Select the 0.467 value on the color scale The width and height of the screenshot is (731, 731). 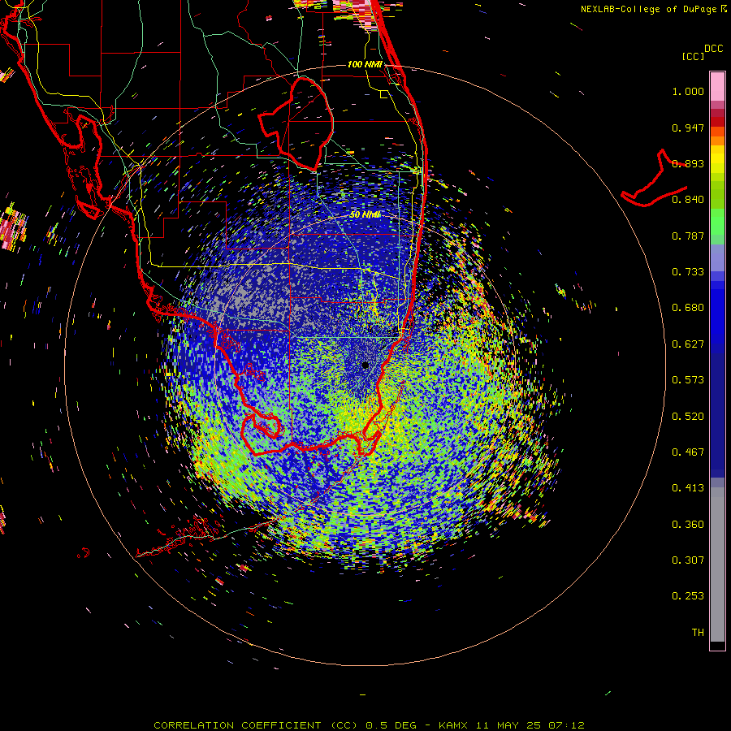(x=688, y=452)
